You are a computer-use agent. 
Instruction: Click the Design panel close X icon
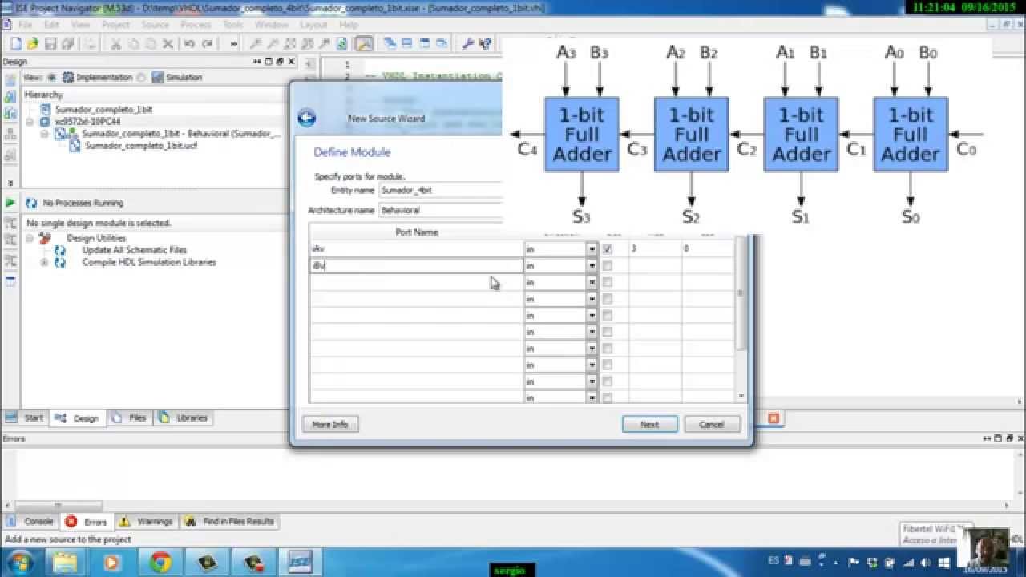(291, 62)
